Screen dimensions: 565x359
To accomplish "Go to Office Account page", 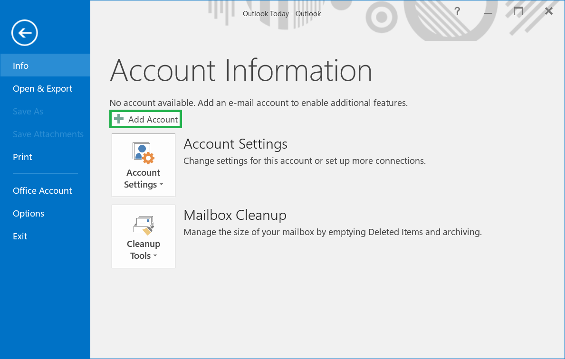I will coord(45,190).
